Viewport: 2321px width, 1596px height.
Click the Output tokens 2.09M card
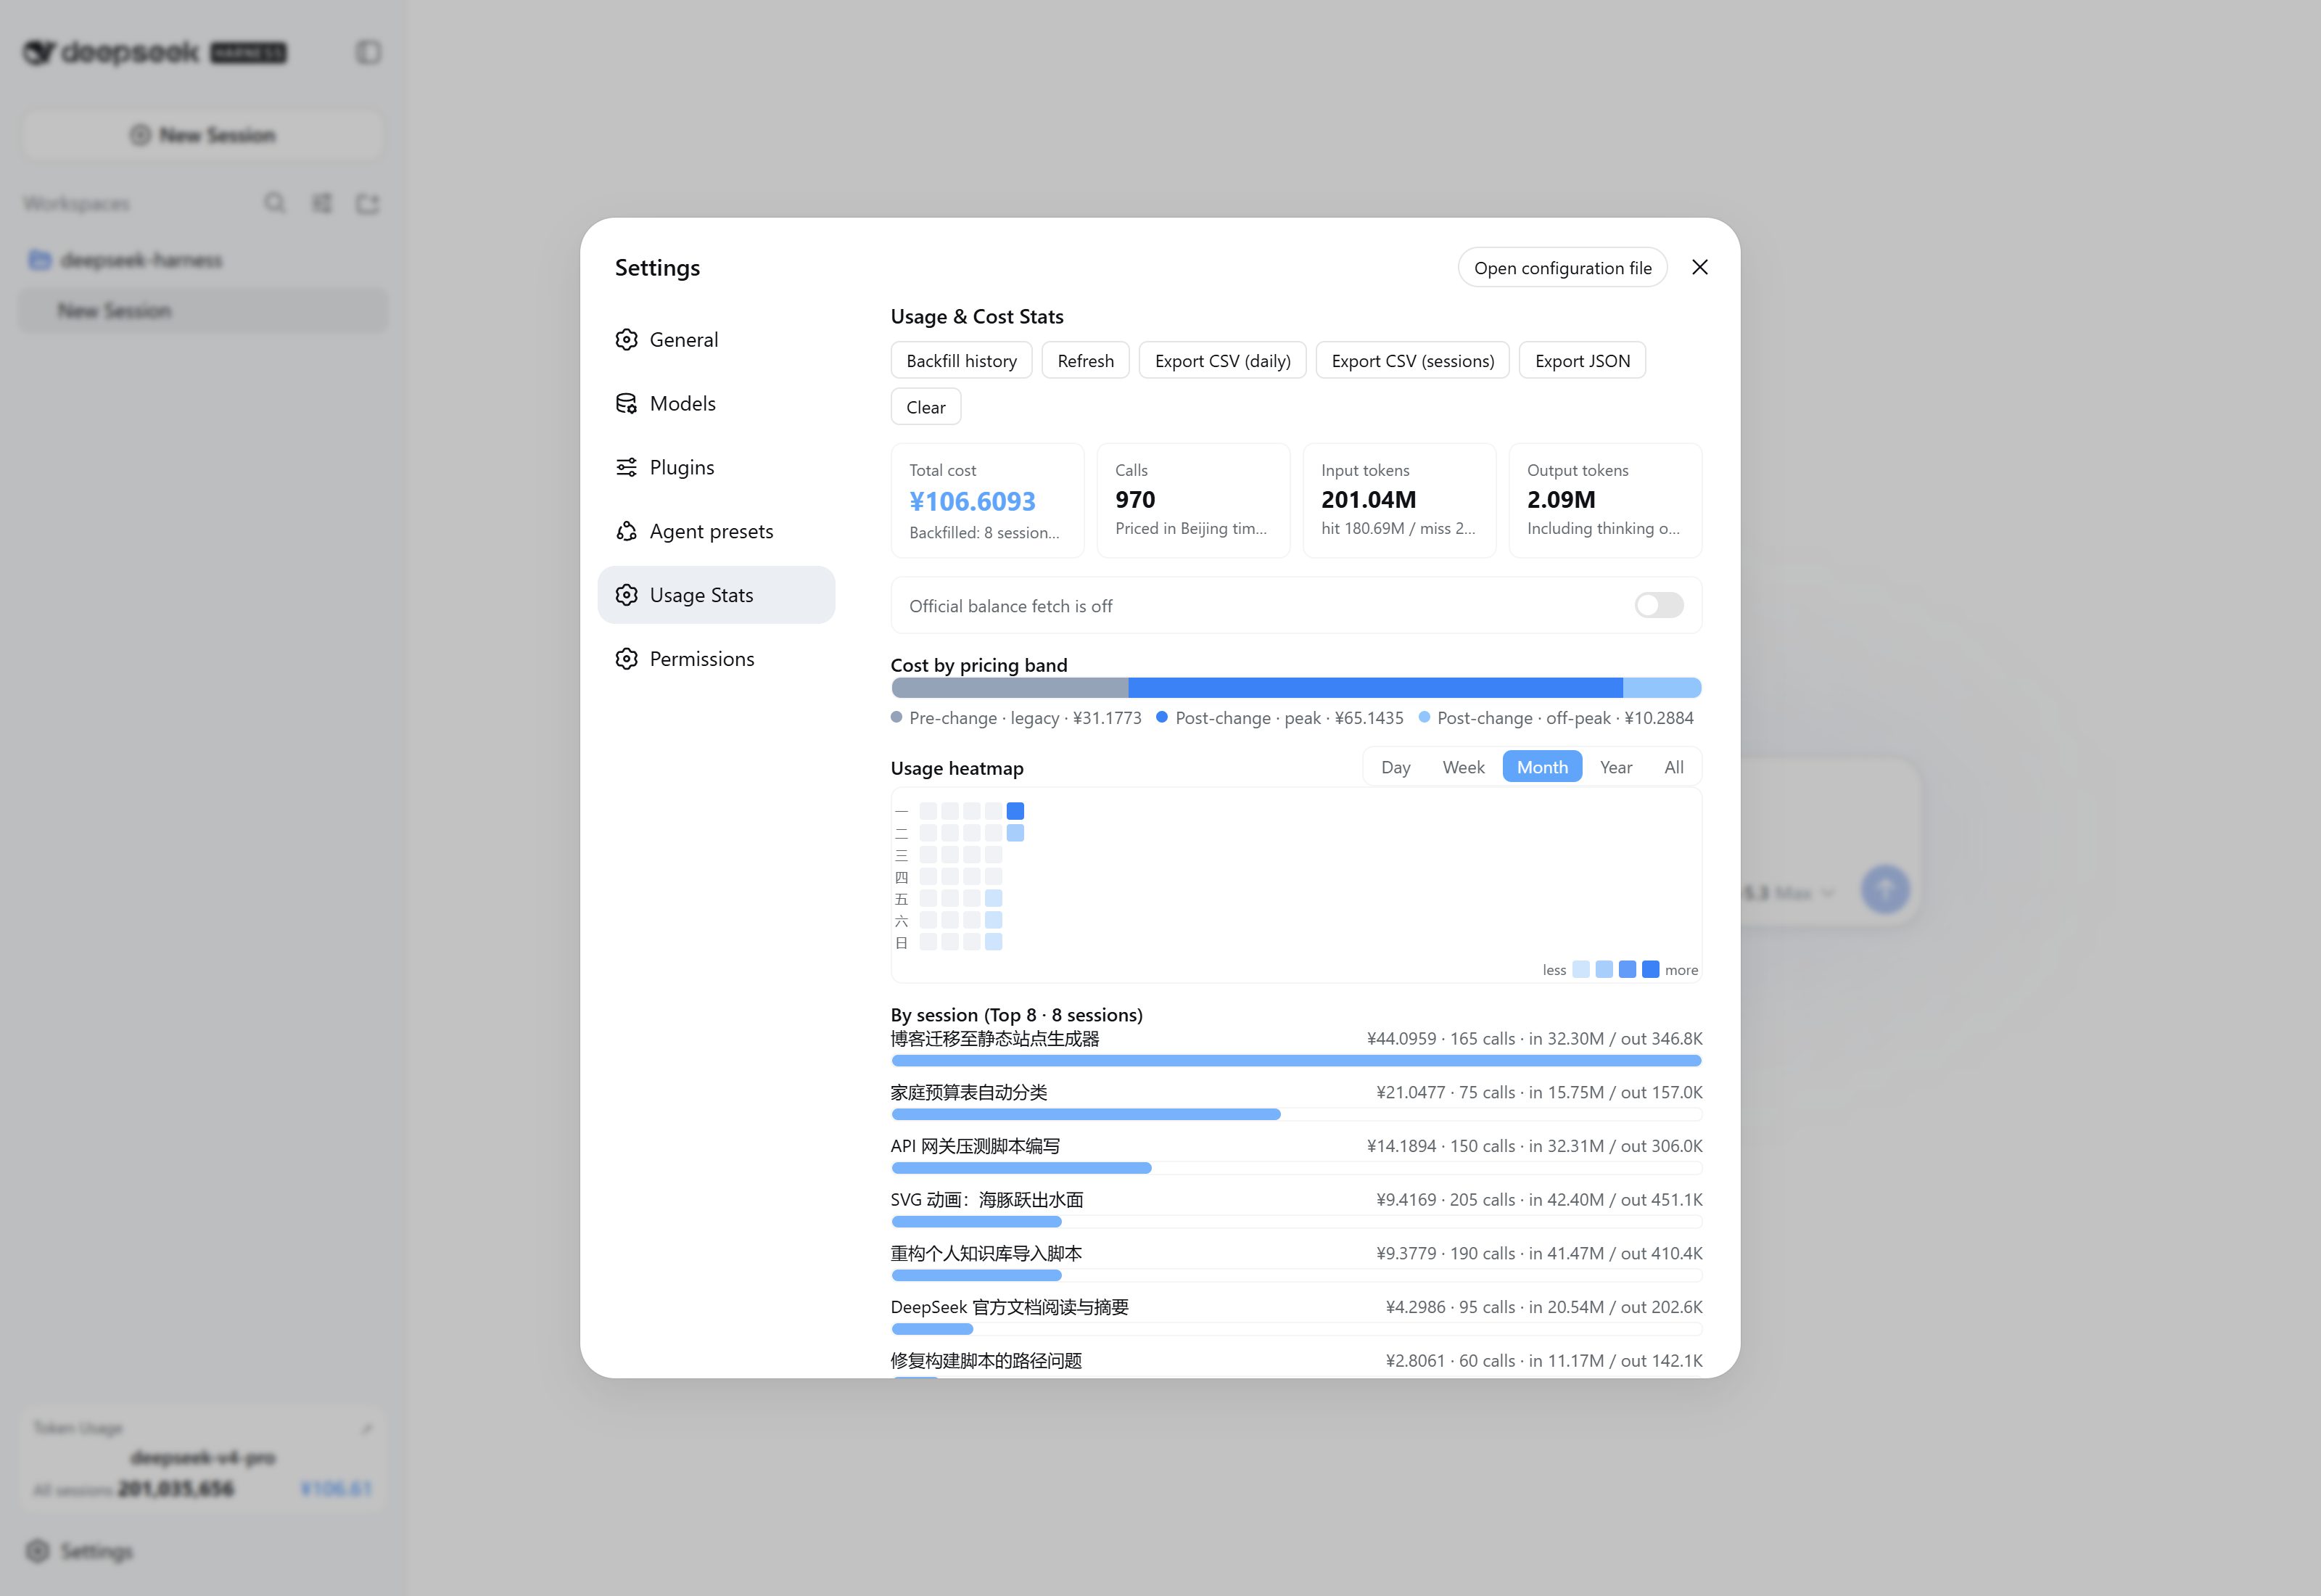coord(1605,501)
